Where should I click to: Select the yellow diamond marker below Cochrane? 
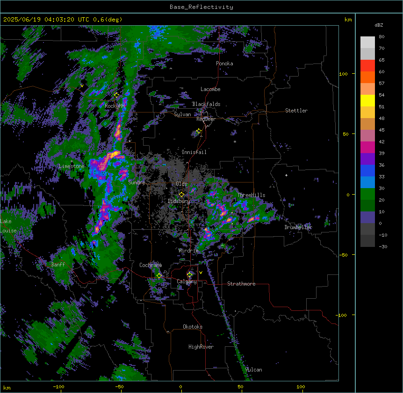pyautogui.click(x=159, y=276)
